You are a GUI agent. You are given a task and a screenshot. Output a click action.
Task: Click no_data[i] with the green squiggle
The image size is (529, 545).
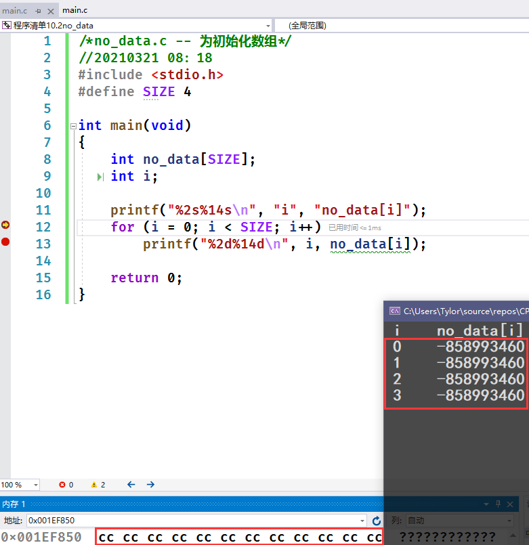pyautogui.click(x=371, y=244)
